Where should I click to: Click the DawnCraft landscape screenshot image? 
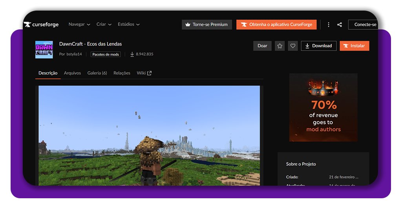tap(149, 136)
